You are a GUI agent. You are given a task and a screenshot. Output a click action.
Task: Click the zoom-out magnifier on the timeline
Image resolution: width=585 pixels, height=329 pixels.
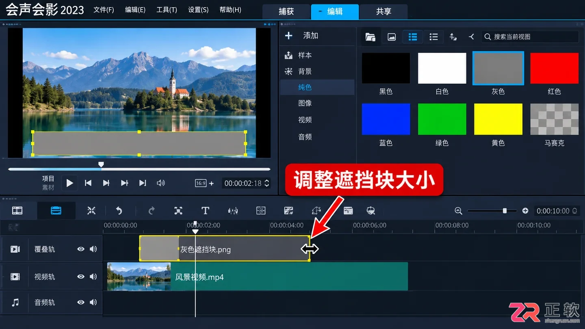(x=458, y=211)
